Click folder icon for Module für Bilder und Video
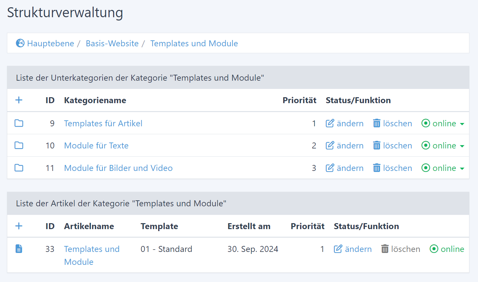478x282 pixels. pos(19,168)
